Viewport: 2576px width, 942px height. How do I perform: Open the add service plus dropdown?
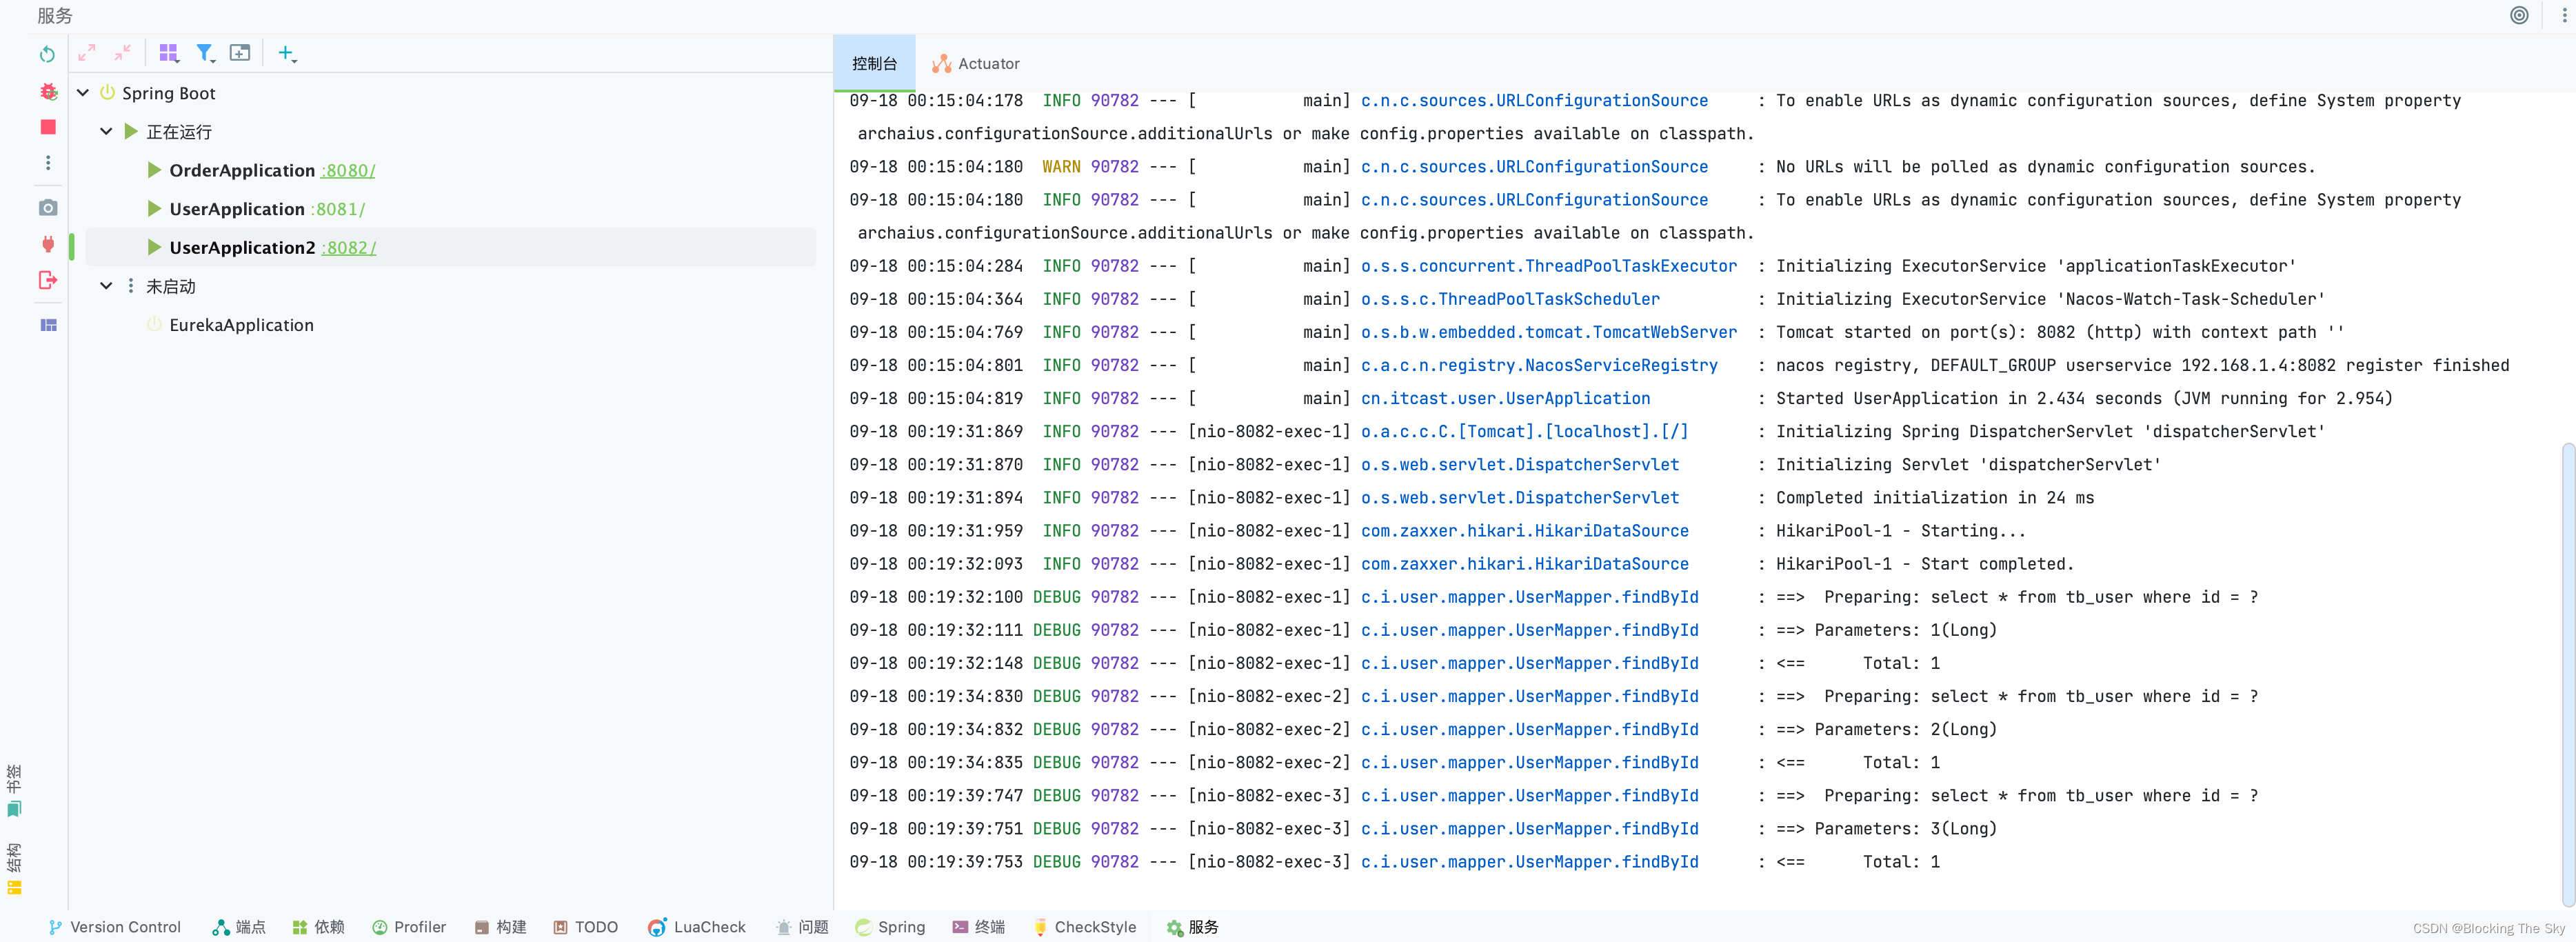pos(287,53)
